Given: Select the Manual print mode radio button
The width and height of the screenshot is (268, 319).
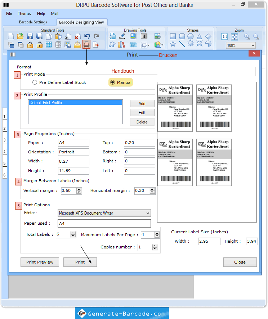Looking at the screenshot, I should (112, 82).
